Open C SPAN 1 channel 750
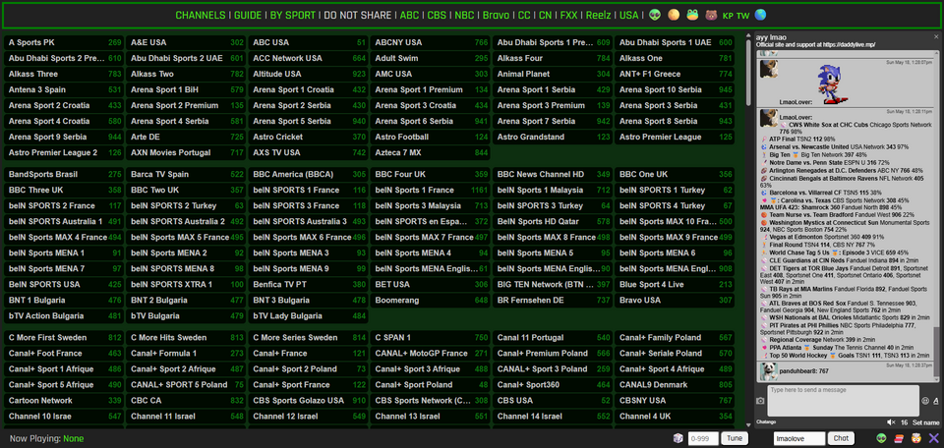This screenshot has width=944, height=448. [431, 337]
